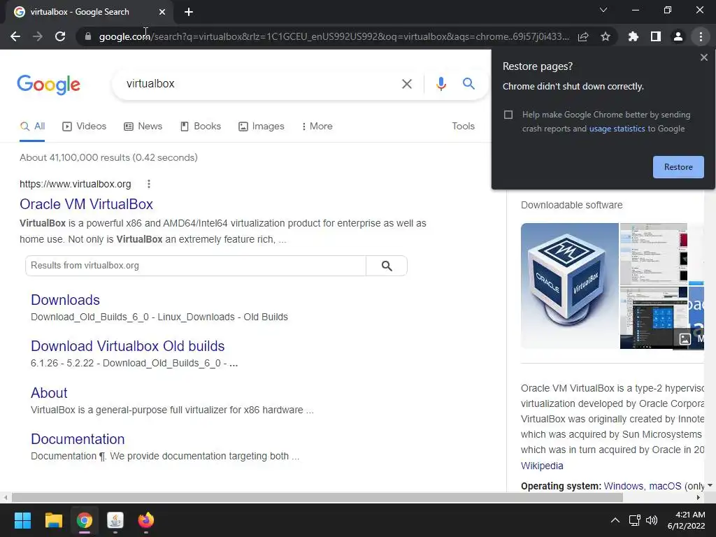The height and width of the screenshot is (537, 716).
Task: Enable sending crash reports checkbox
Action: click(508, 115)
